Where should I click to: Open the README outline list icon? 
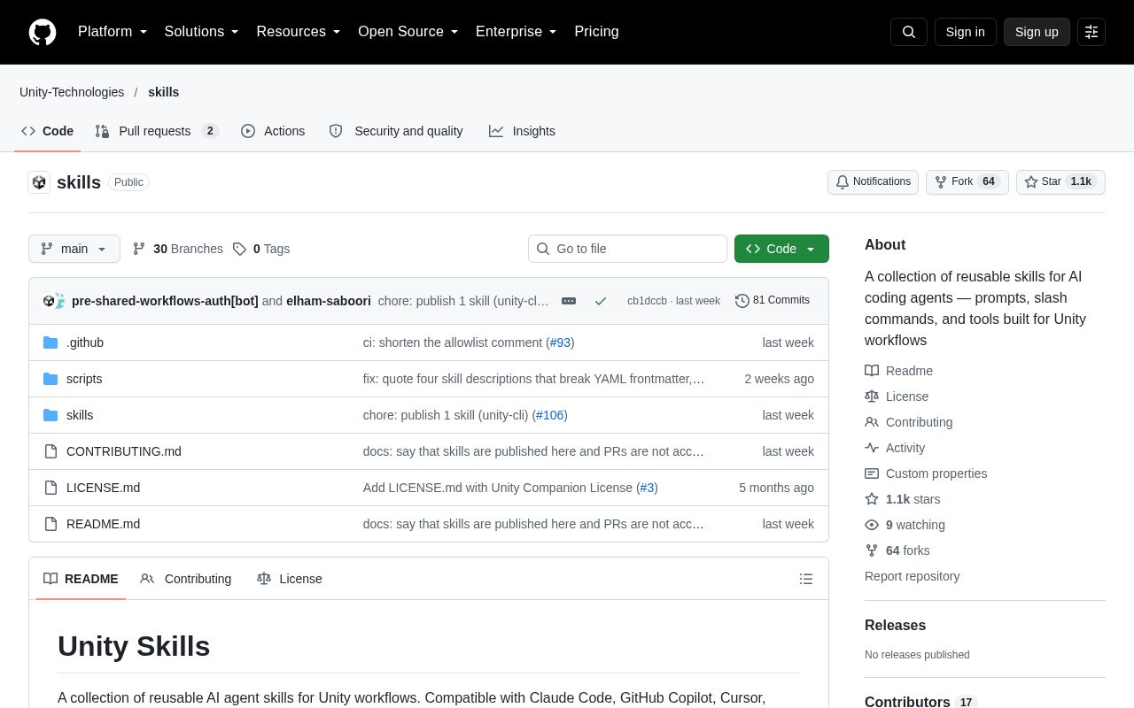pyautogui.click(x=806, y=579)
